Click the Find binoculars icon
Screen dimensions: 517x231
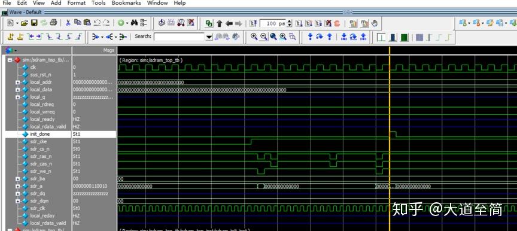pyautogui.click(x=134, y=23)
